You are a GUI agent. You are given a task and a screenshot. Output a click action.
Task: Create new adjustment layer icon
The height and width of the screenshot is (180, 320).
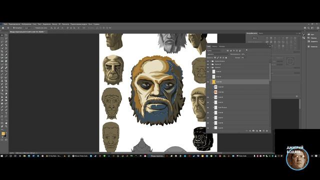pyautogui.click(x=256, y=130)
